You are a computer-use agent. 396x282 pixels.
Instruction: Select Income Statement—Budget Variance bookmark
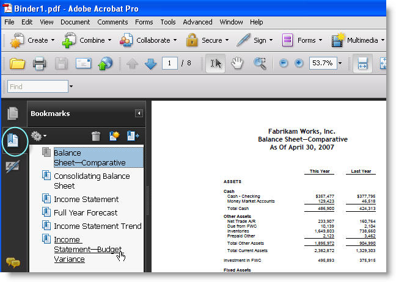pyautogui.click(x=88, y=249)
